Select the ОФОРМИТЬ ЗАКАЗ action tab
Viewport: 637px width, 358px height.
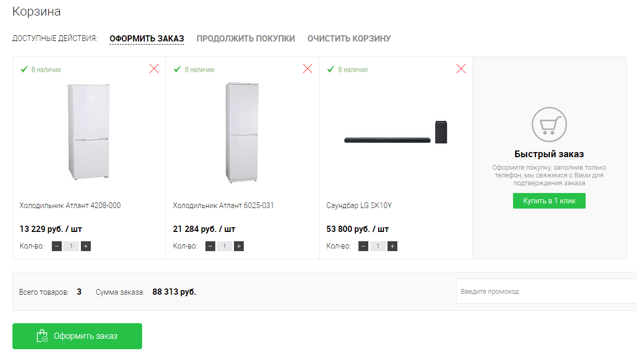(147, 38)
